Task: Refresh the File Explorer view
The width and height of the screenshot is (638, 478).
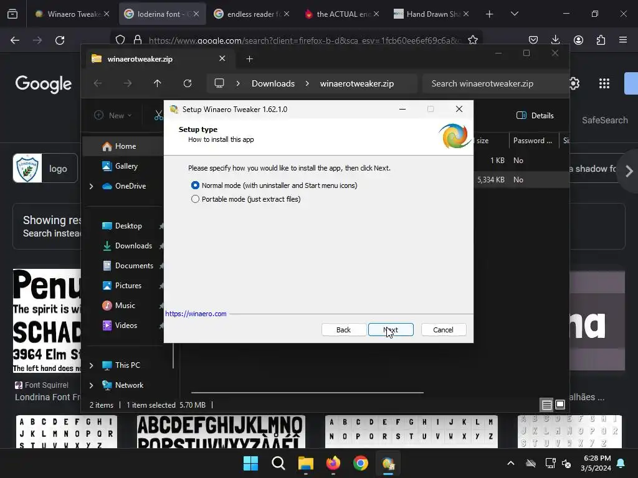Action: point(188,83)
